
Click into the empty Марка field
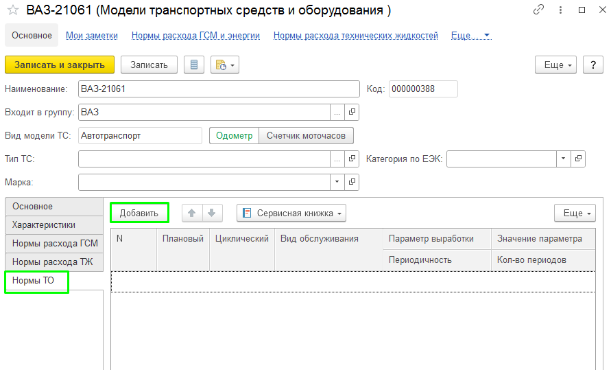point(204,182)
